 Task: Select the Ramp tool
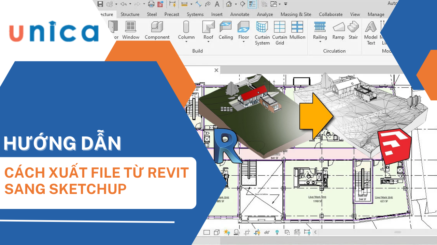338,27
